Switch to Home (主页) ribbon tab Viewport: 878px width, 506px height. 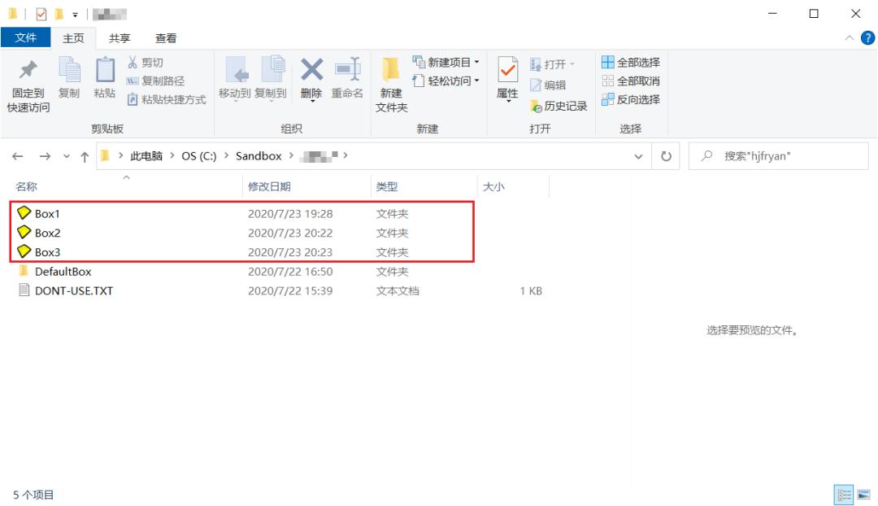73,38
